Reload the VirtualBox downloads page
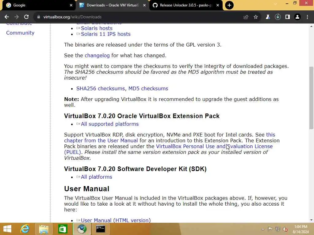Screen dimensions: 314x235 point(26,17)
